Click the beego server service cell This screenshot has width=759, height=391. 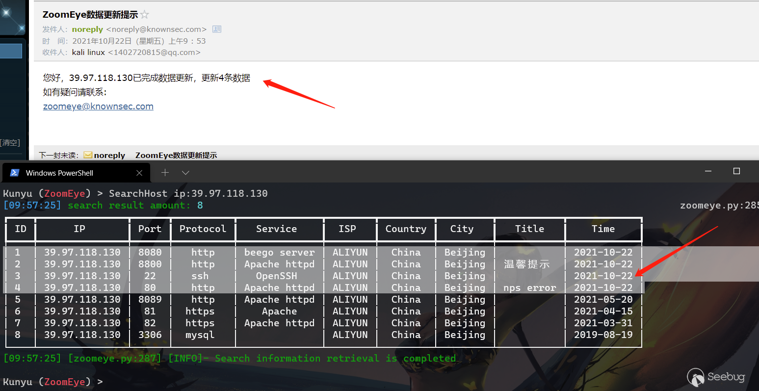click(x=280, y=252)
